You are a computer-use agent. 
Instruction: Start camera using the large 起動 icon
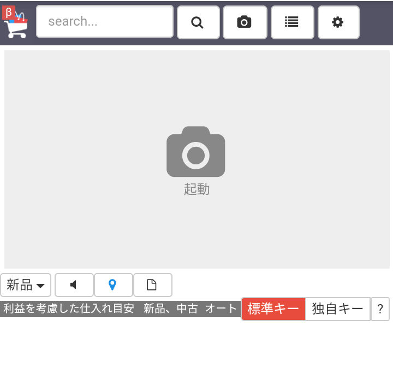(x=196, y=152)
